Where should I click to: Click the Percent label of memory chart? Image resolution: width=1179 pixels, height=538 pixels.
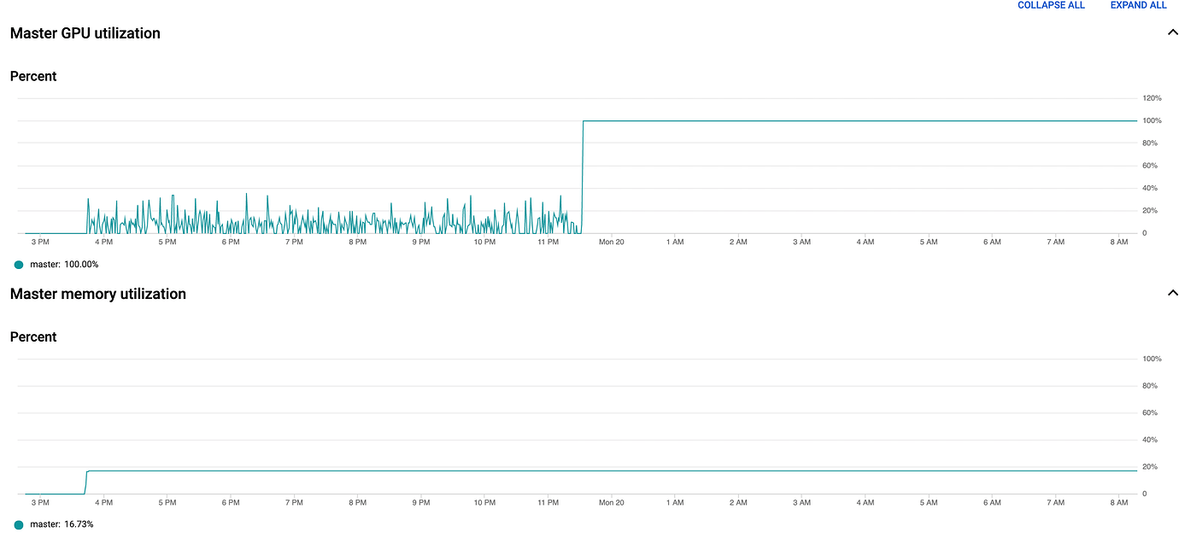coord(33,336)
